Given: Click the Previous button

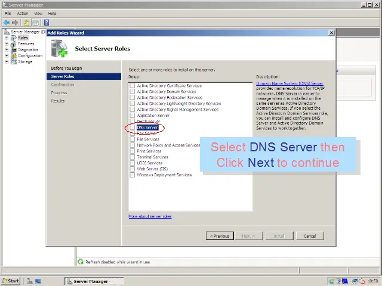Looking at the screenshot, I should point(220,236).
